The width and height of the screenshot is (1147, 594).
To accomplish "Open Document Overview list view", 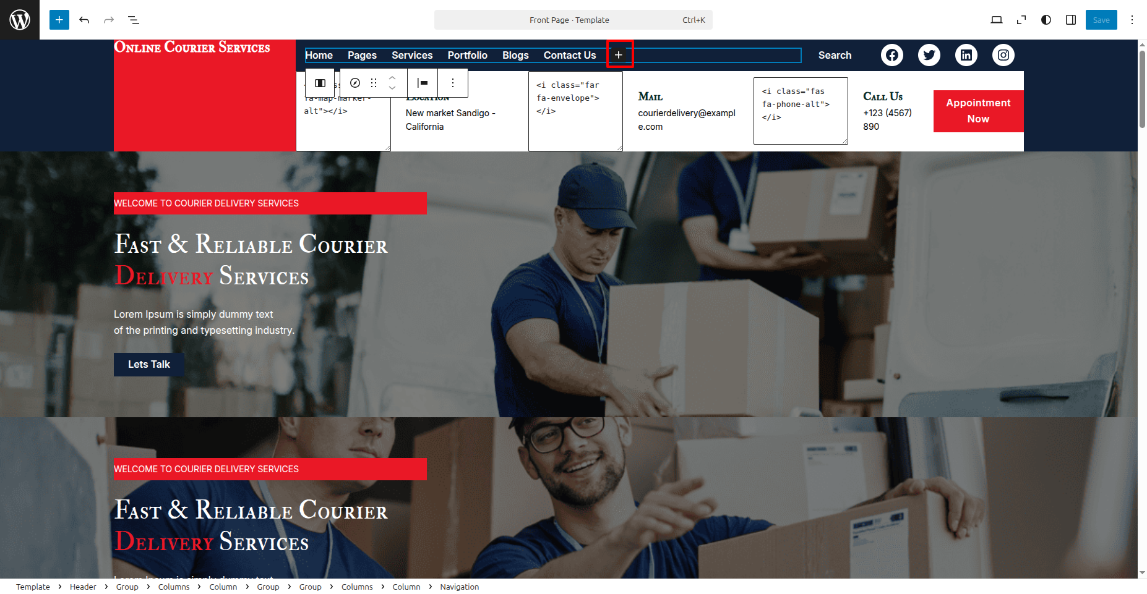I will point(134,20).
